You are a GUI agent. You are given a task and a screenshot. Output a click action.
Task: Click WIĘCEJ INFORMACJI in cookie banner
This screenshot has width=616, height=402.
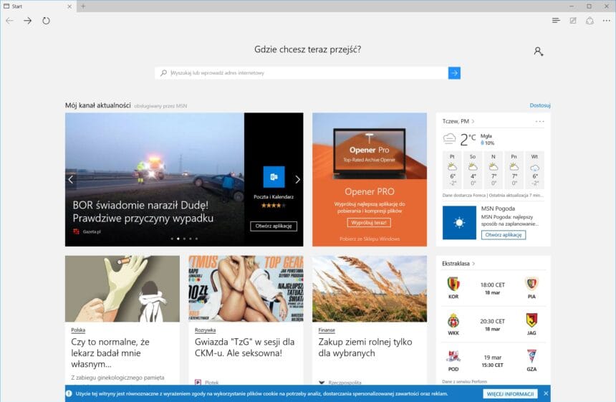pyautogui.click(x=510, y=393)
